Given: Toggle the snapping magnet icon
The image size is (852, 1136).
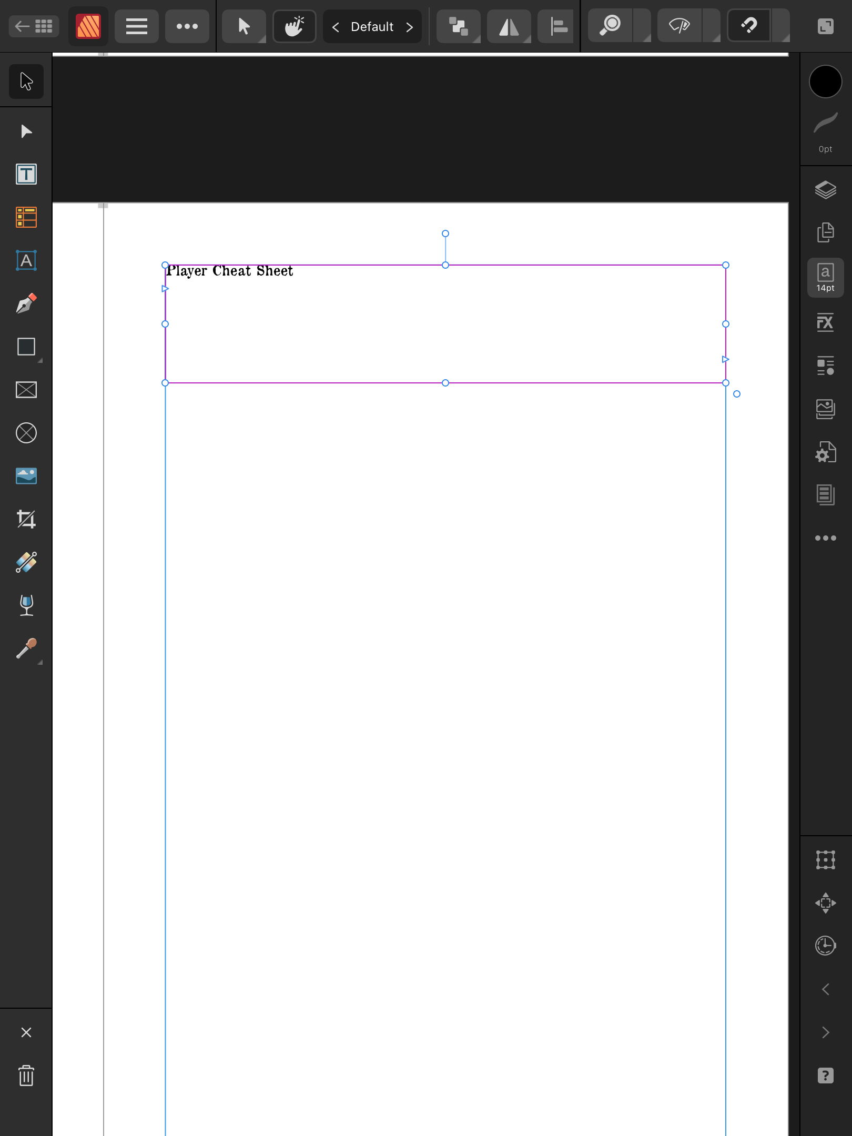Looking at the screenshot, I should 749,26.
